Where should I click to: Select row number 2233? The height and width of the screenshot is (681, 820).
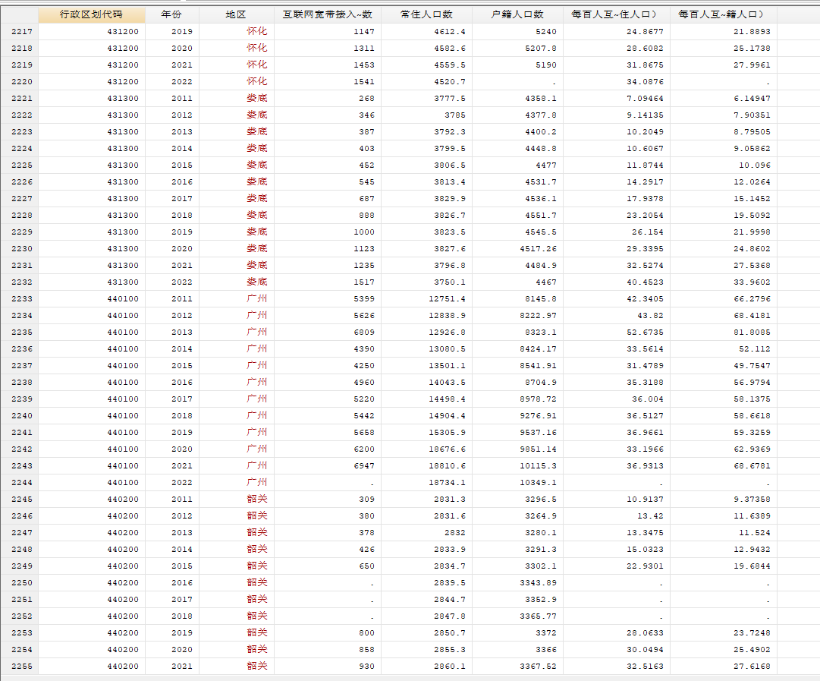click(20, 299)
